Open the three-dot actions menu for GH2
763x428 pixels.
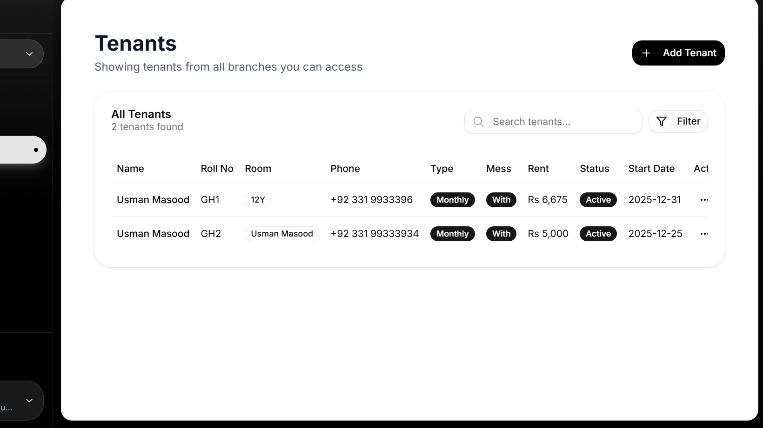704,234
